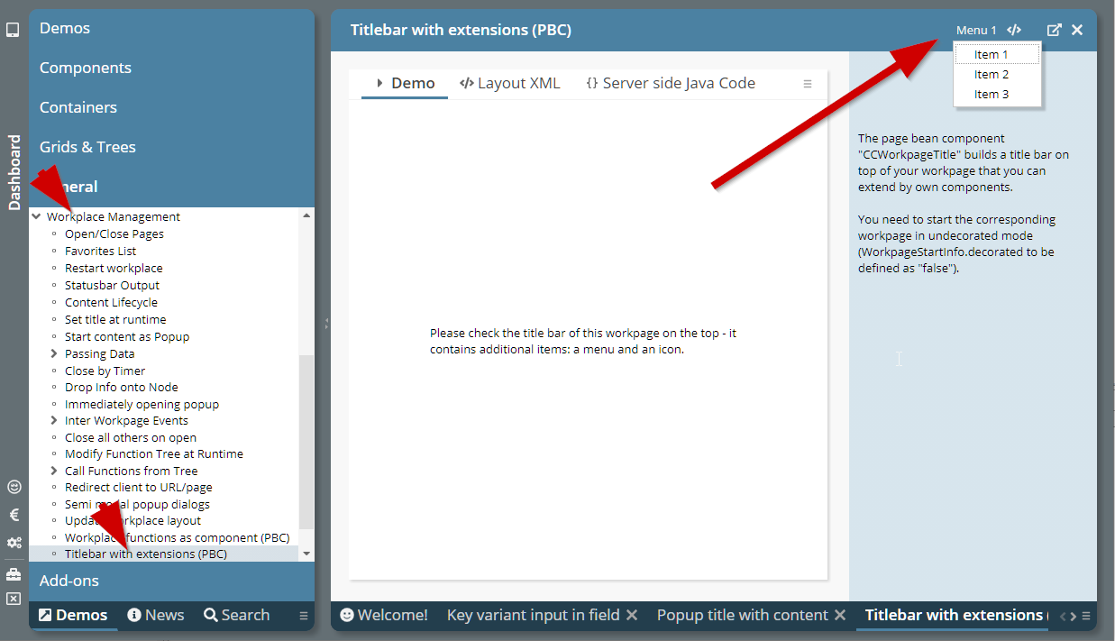Open the Containers section in navigation
1115x641 pixels.
point(78,107)
